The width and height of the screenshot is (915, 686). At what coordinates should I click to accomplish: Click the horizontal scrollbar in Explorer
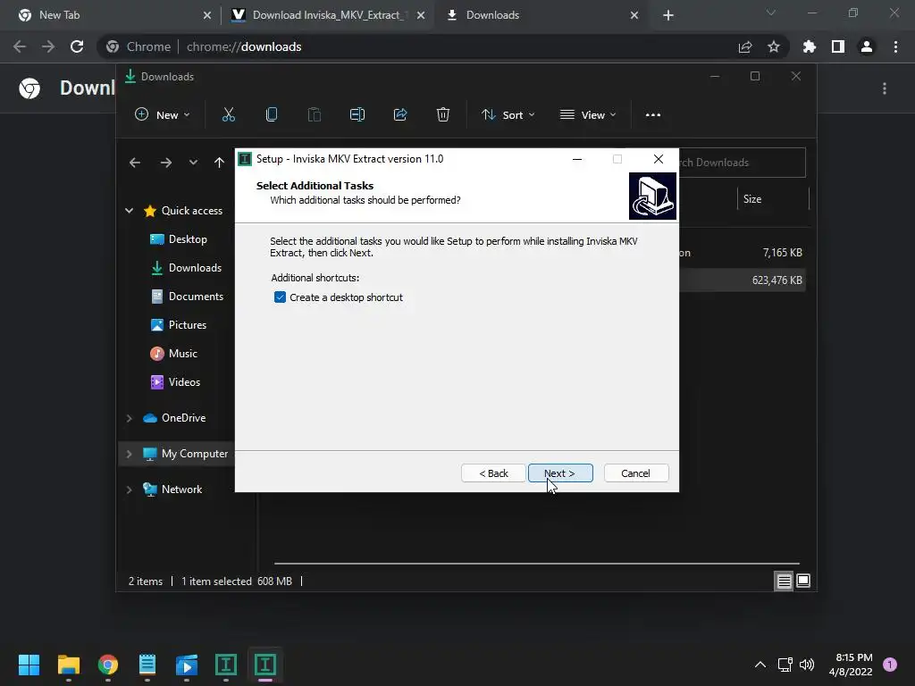[x=536, y=564]
